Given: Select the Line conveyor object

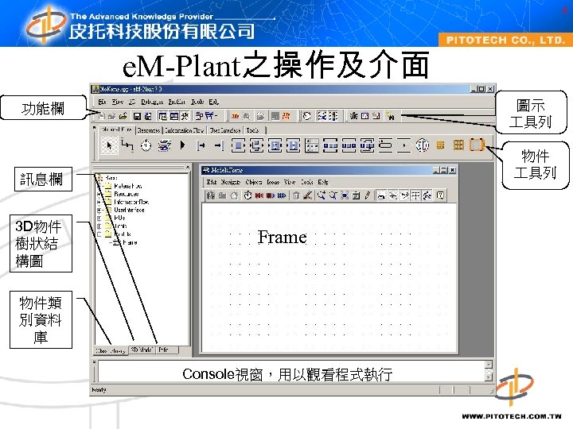Looking at the screenshot, I should tap(385, 145).
